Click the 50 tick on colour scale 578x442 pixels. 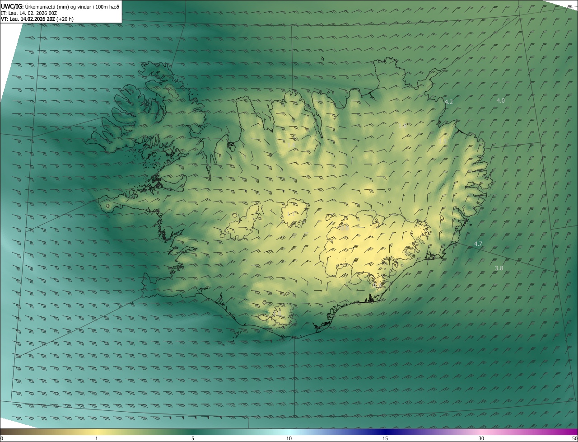[x=574, y=438]
